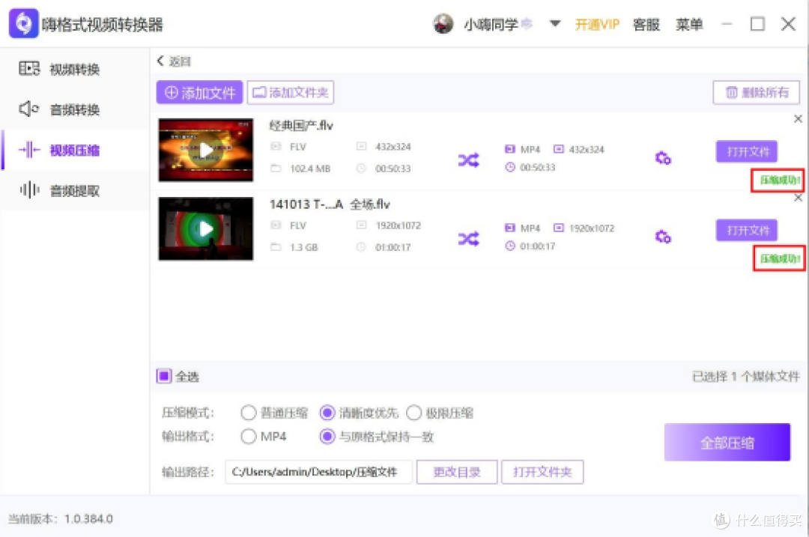Click 打开文件夹 button
809x537 pixels.
click(x=542, y=472)
